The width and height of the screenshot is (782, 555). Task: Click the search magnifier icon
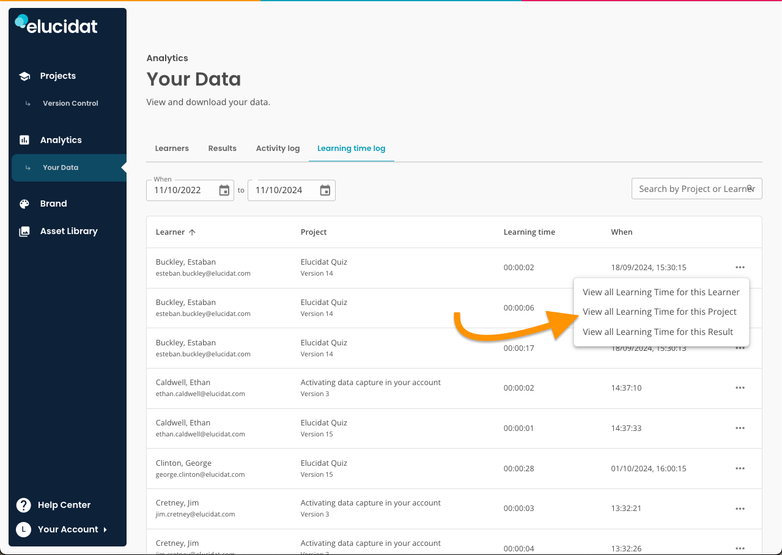pos(750,188)
